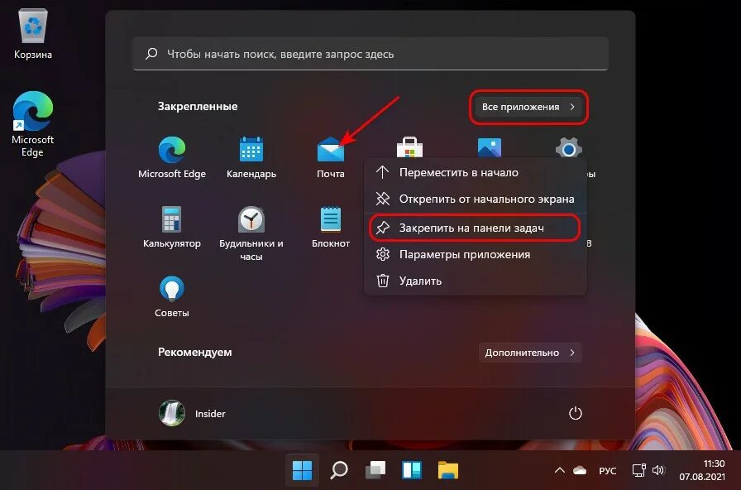The image size is (741, 490).
Task: Open the Settings gear pinned app
Action: point(568,149)
